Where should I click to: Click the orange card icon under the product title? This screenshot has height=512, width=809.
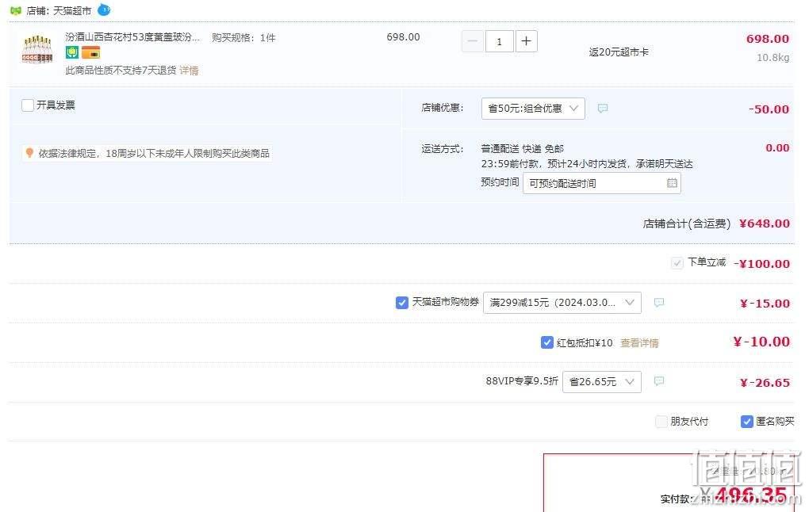[x=90, y=52]
